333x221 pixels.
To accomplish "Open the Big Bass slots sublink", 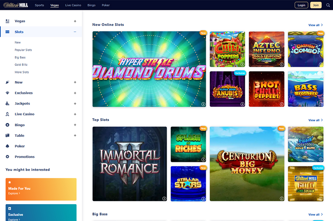I will (x=20, y=57).
